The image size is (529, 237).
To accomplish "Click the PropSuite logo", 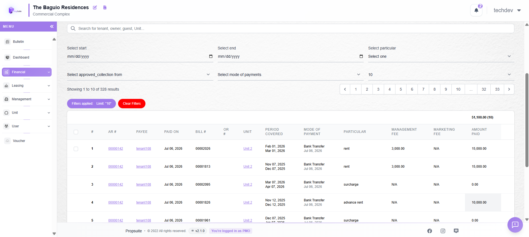I will coord(15,10).
